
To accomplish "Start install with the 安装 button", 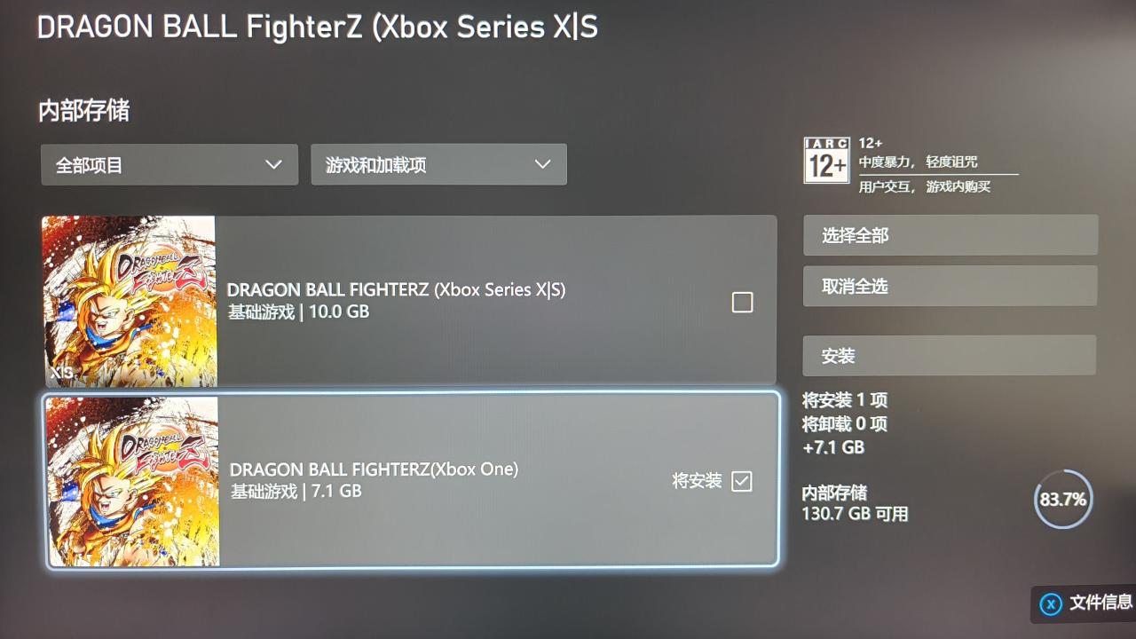I will tap(951, 355).
